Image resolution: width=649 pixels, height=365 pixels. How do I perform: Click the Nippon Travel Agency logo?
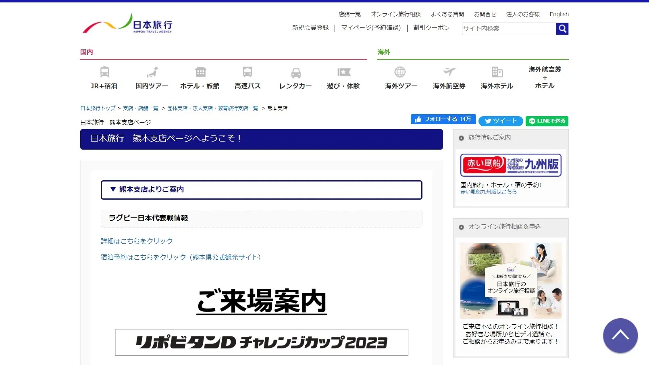pos(127,23)
